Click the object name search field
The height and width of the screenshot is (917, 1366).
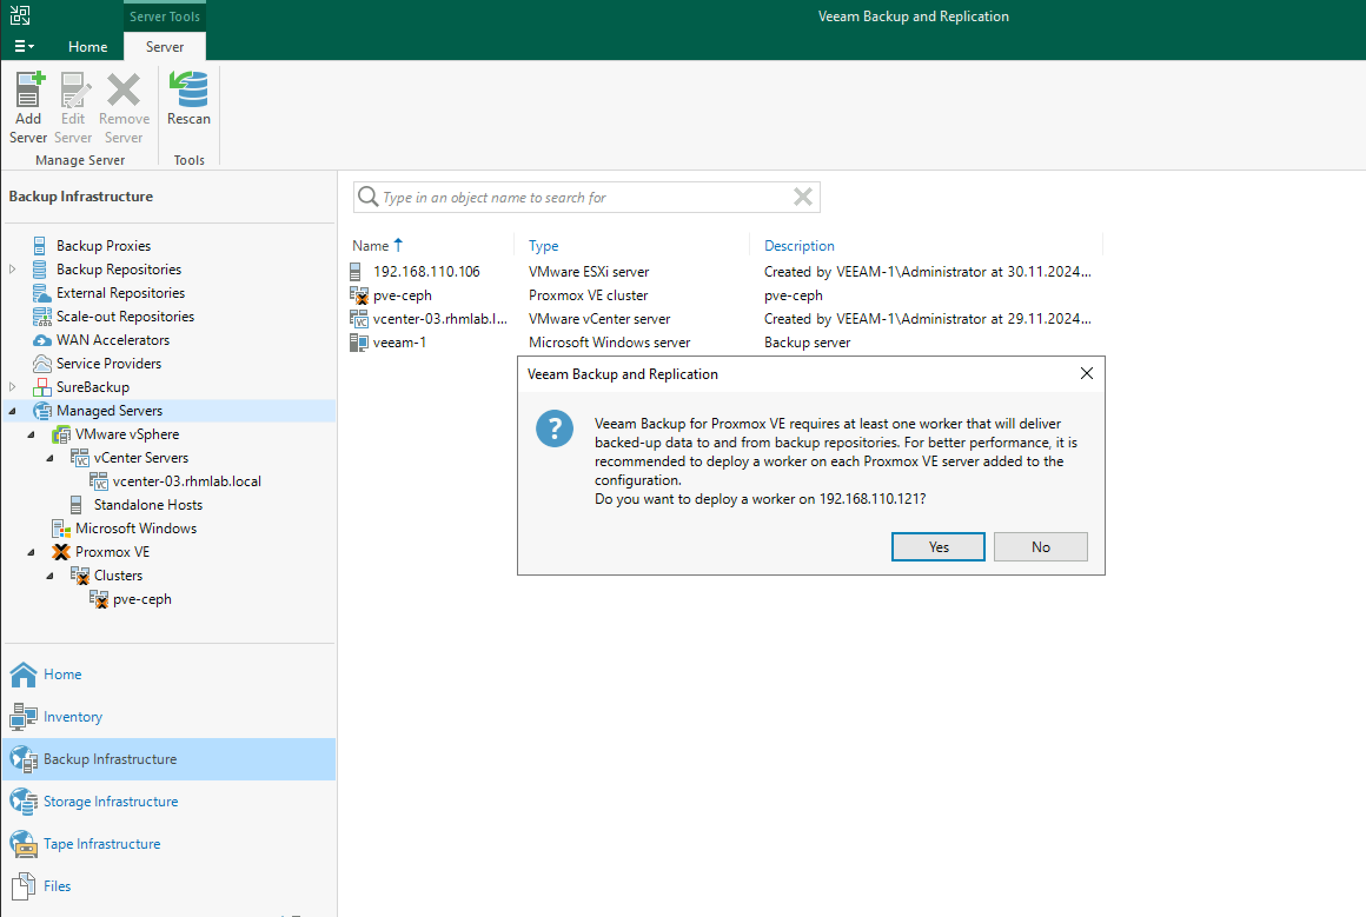coord(586,197)
